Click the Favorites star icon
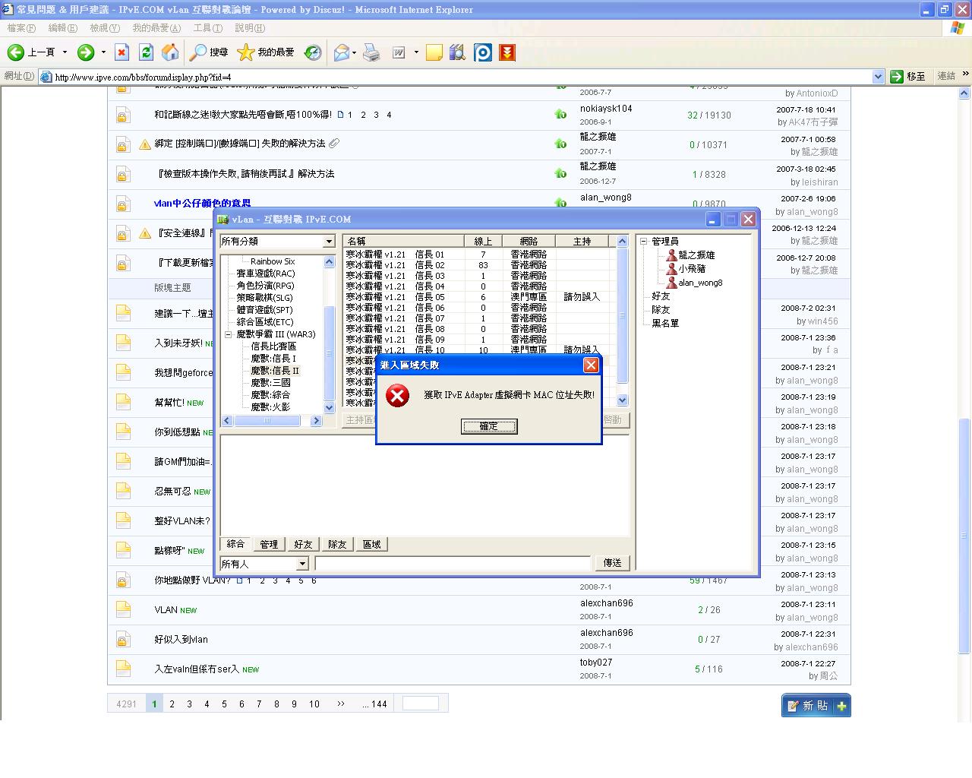972x778 pixels. tap(245, 52)
